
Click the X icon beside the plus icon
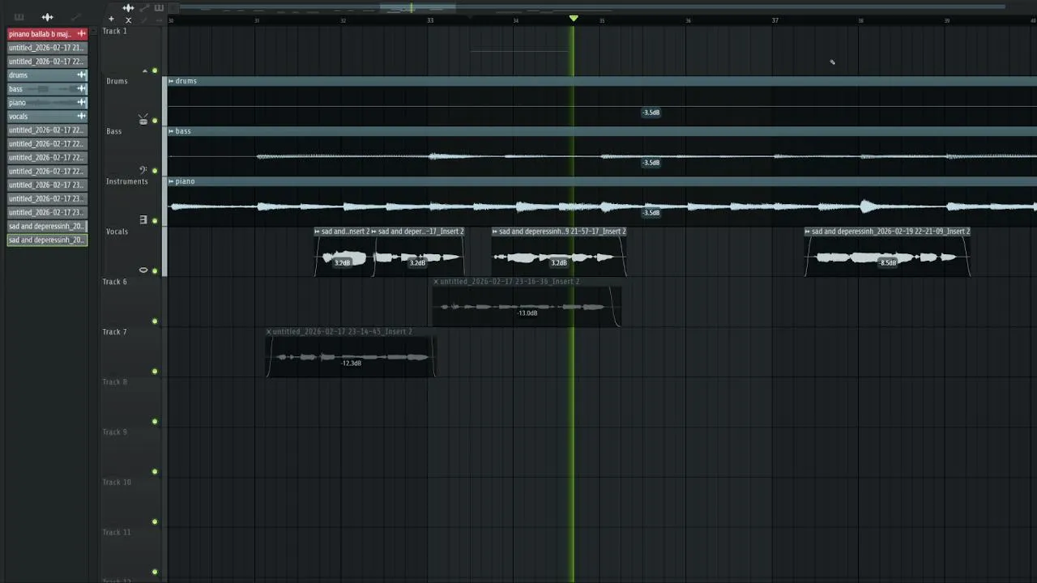128,19
